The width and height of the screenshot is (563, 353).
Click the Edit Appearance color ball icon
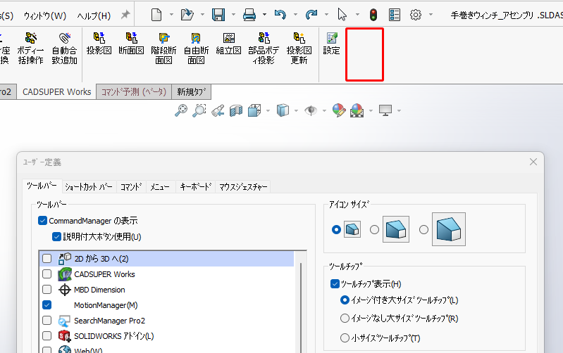339,110
